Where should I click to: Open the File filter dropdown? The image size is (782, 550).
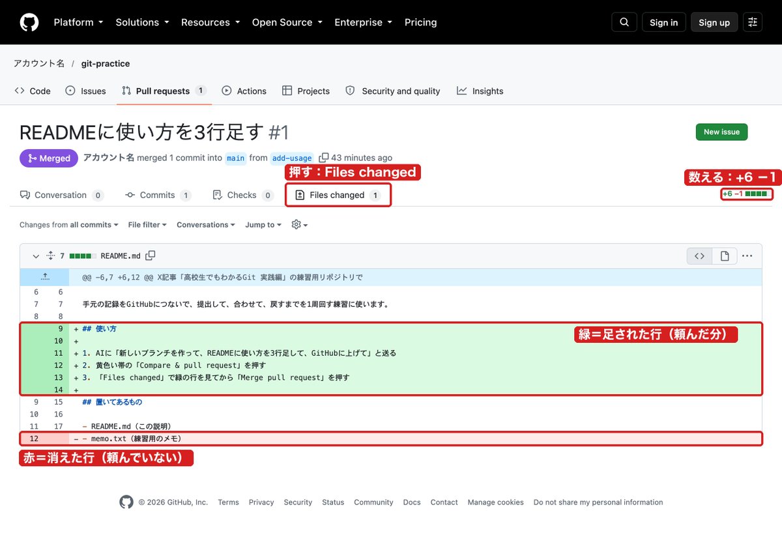(x=147, y=225)
